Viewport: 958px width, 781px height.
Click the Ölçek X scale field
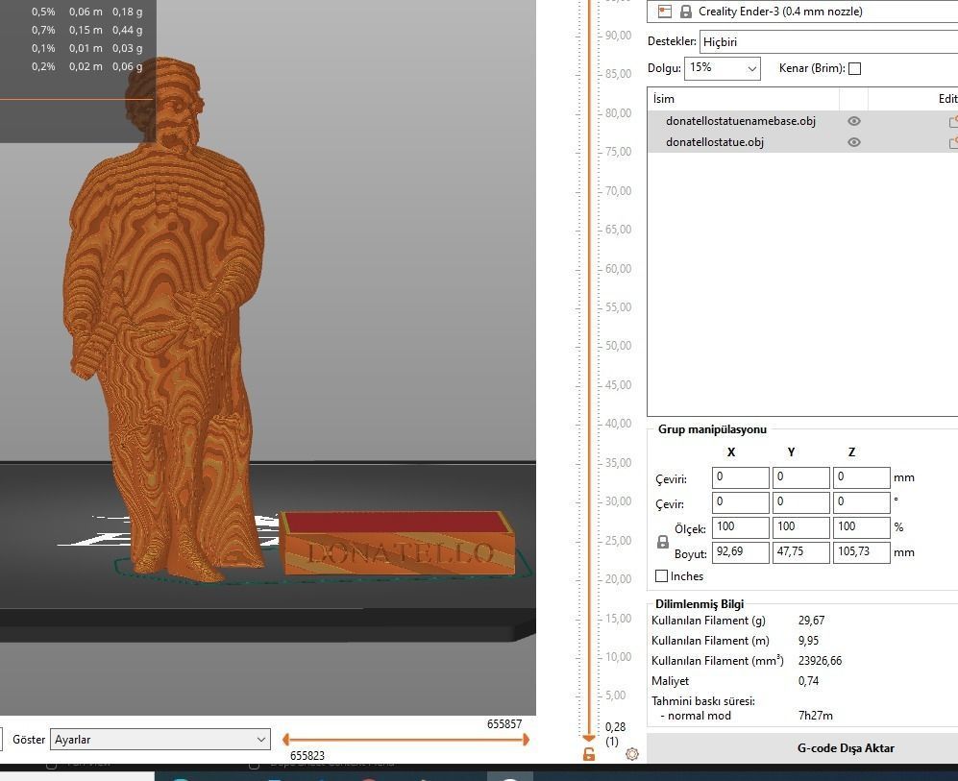point(741,527)
